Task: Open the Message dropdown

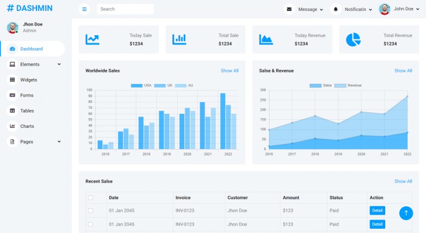Action: (x=310, y=9)
